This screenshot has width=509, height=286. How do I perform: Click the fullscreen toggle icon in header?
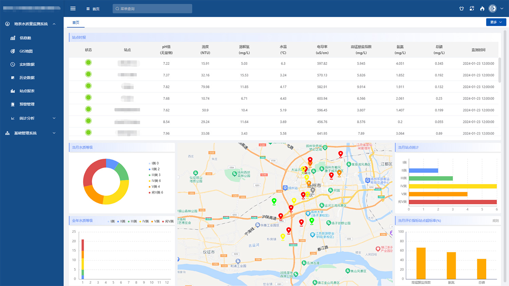pos(472,8)
